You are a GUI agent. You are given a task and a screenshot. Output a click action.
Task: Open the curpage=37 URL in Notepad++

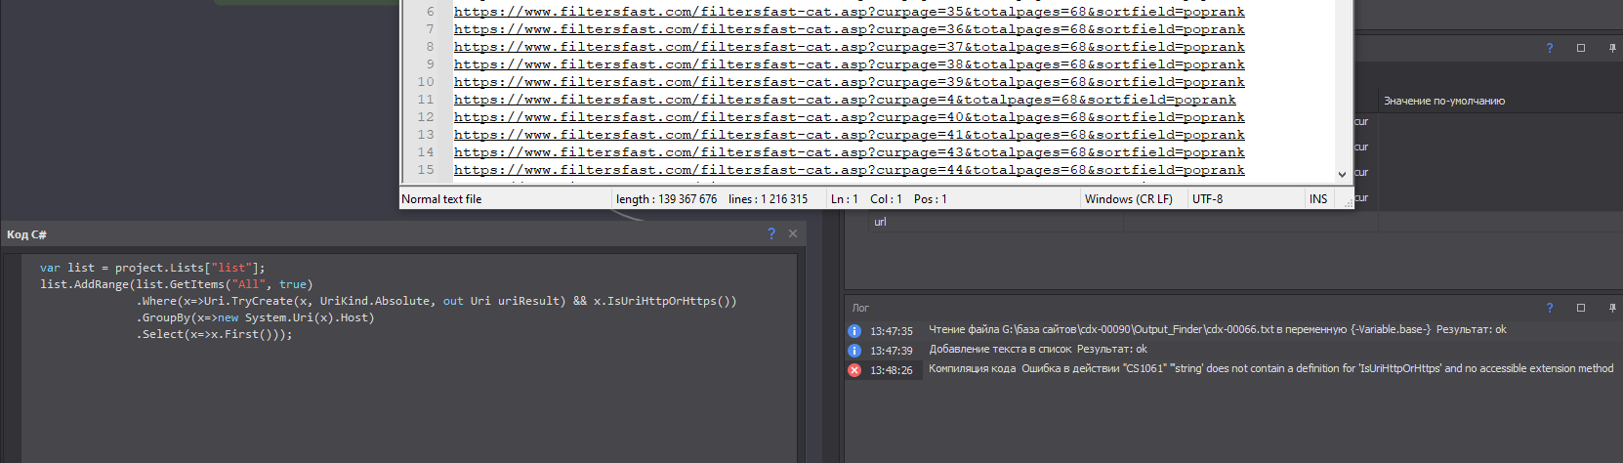[x=849, y=47]
